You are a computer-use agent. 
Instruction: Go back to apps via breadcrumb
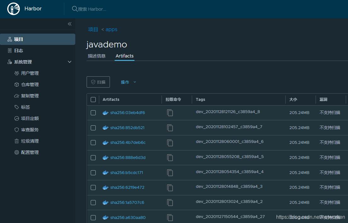point(111,30)
